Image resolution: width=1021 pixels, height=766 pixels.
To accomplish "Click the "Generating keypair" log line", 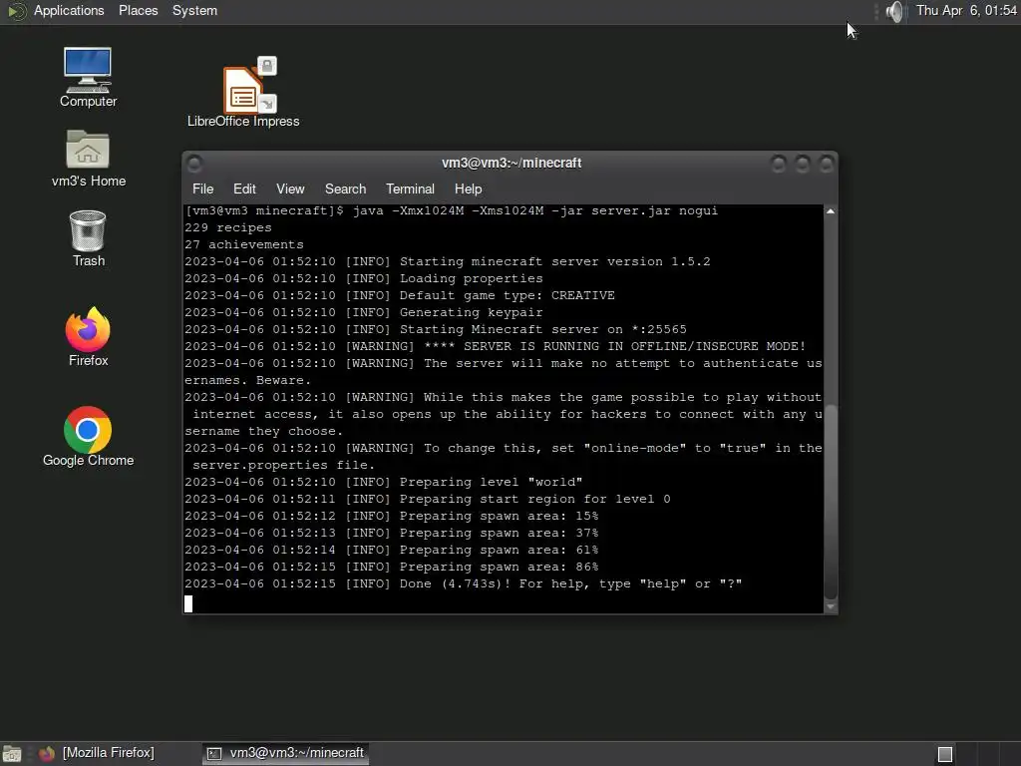I will [x=363, y=312].
